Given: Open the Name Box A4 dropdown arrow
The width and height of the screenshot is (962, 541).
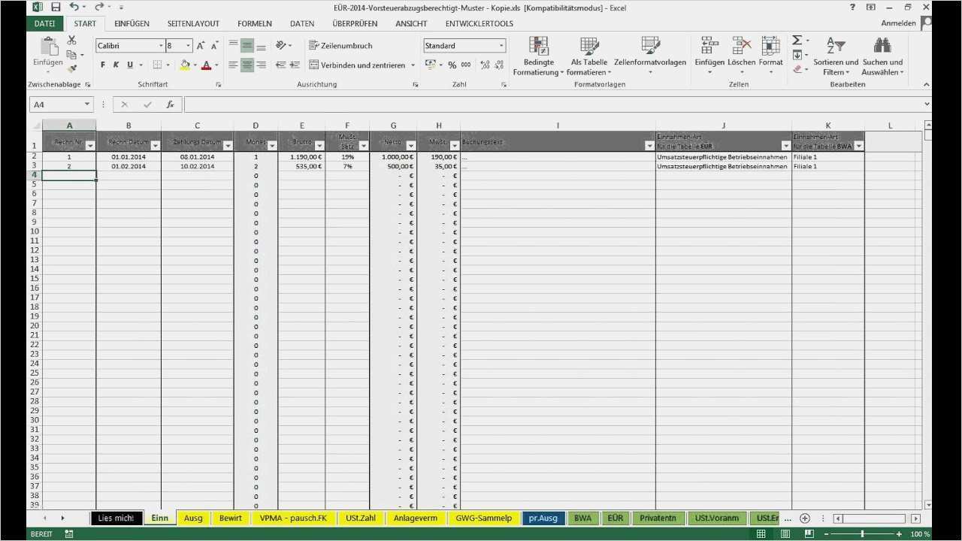Looking at the screenshot, I should pos(88,104).
